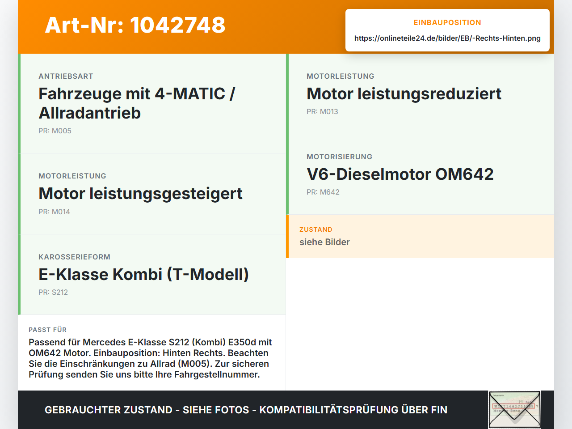Click the Art-Nr: 1042748 heading
Viewport: 572px width, 429px height.
(135, 25)
